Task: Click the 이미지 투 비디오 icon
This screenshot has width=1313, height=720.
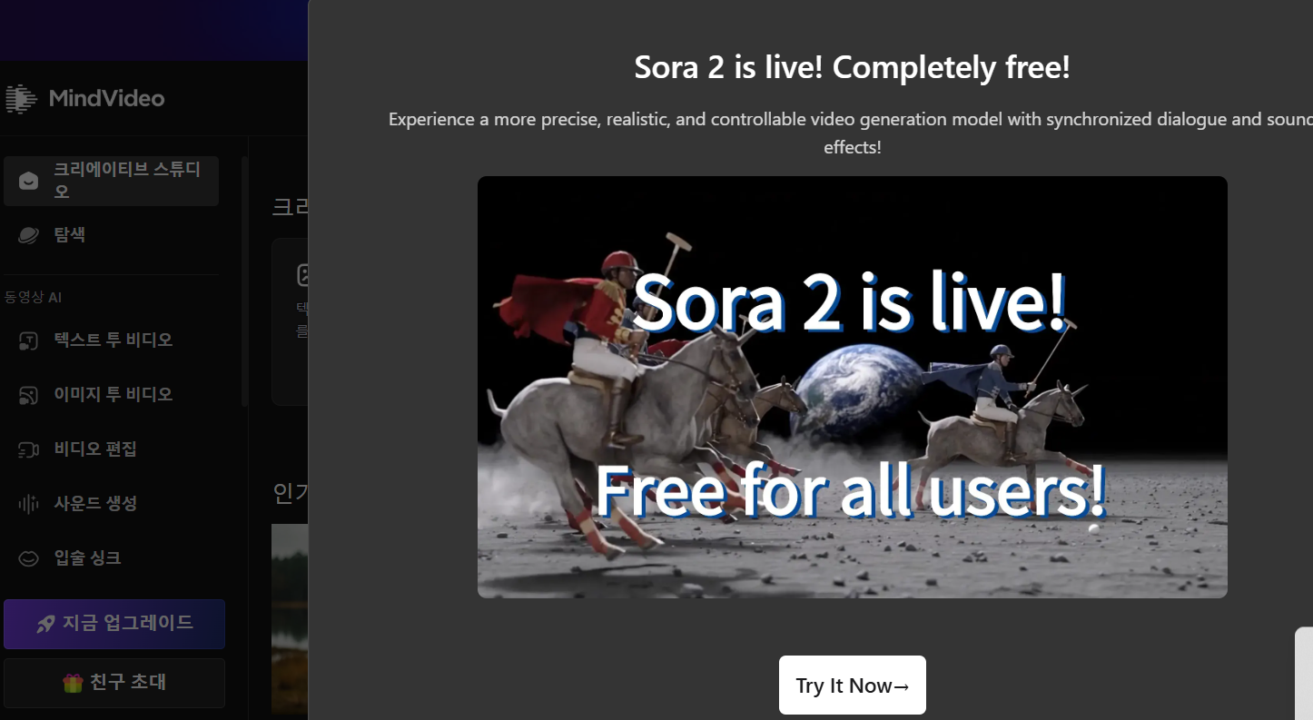Action: pyautogui.click(x=29, y=395)
